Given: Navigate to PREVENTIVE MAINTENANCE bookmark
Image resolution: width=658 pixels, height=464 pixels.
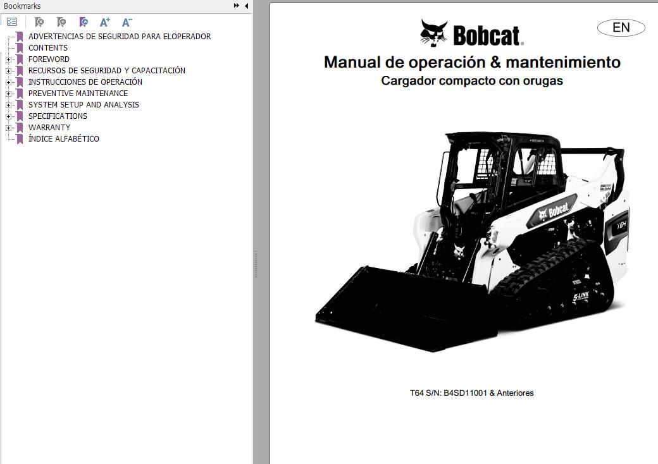Looking at the screenshot, I should (x=78, y=93).
